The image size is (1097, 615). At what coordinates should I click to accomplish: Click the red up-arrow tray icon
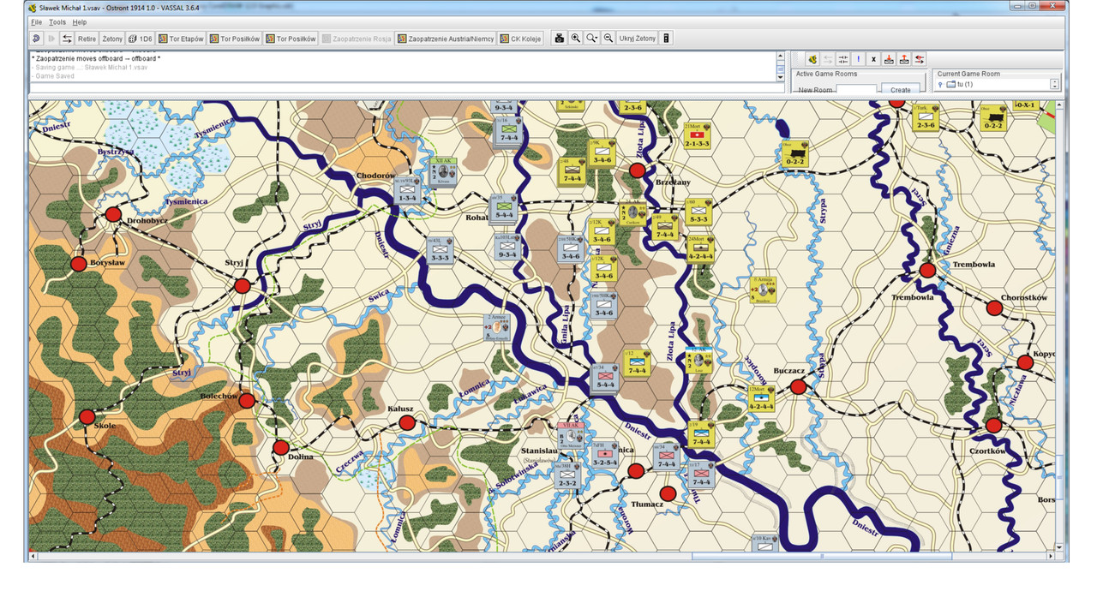pos(904,59)
